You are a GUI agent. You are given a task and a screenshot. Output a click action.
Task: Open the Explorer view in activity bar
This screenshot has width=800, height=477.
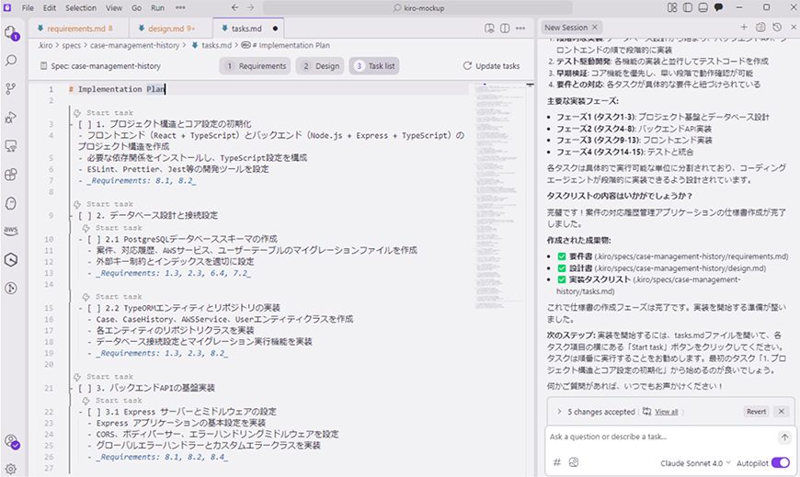(x=11, y=34)
